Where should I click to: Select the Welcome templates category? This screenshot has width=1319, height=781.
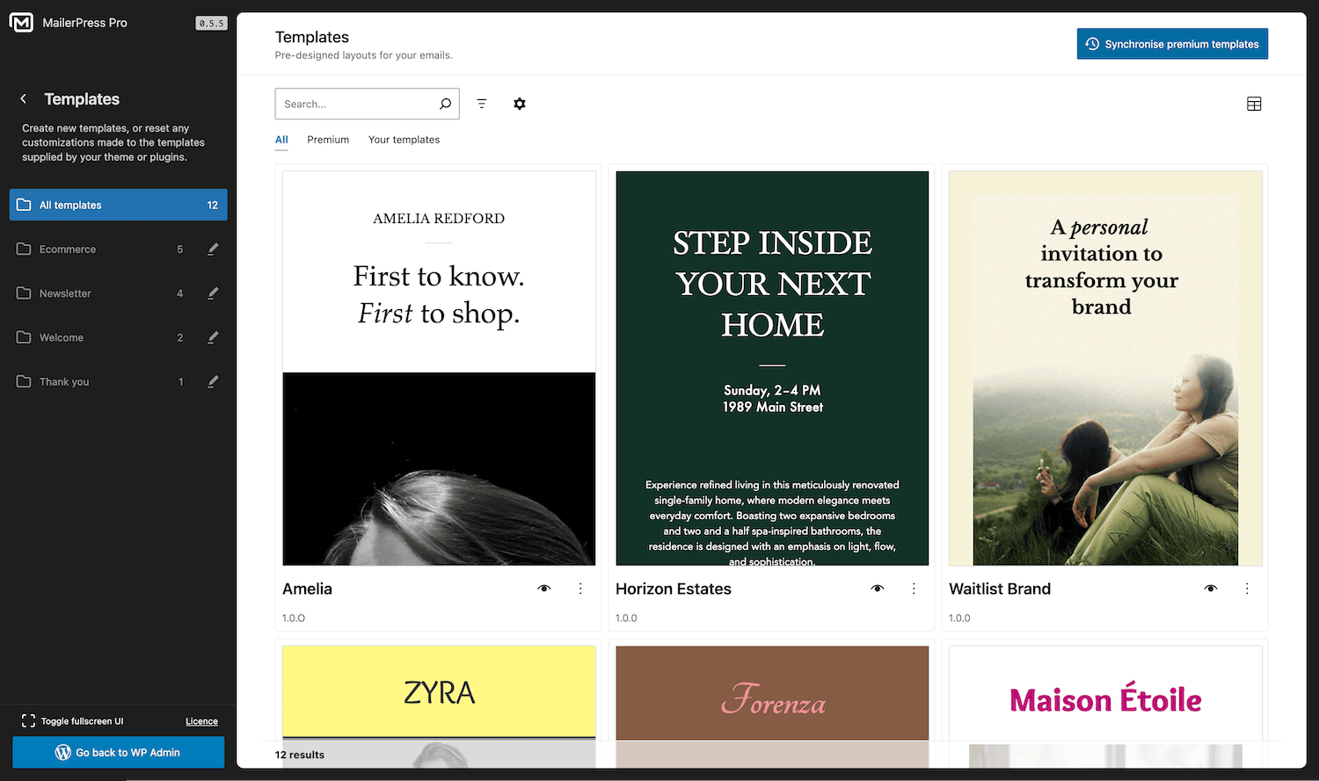pyautogui.click(x=62, y=336)
